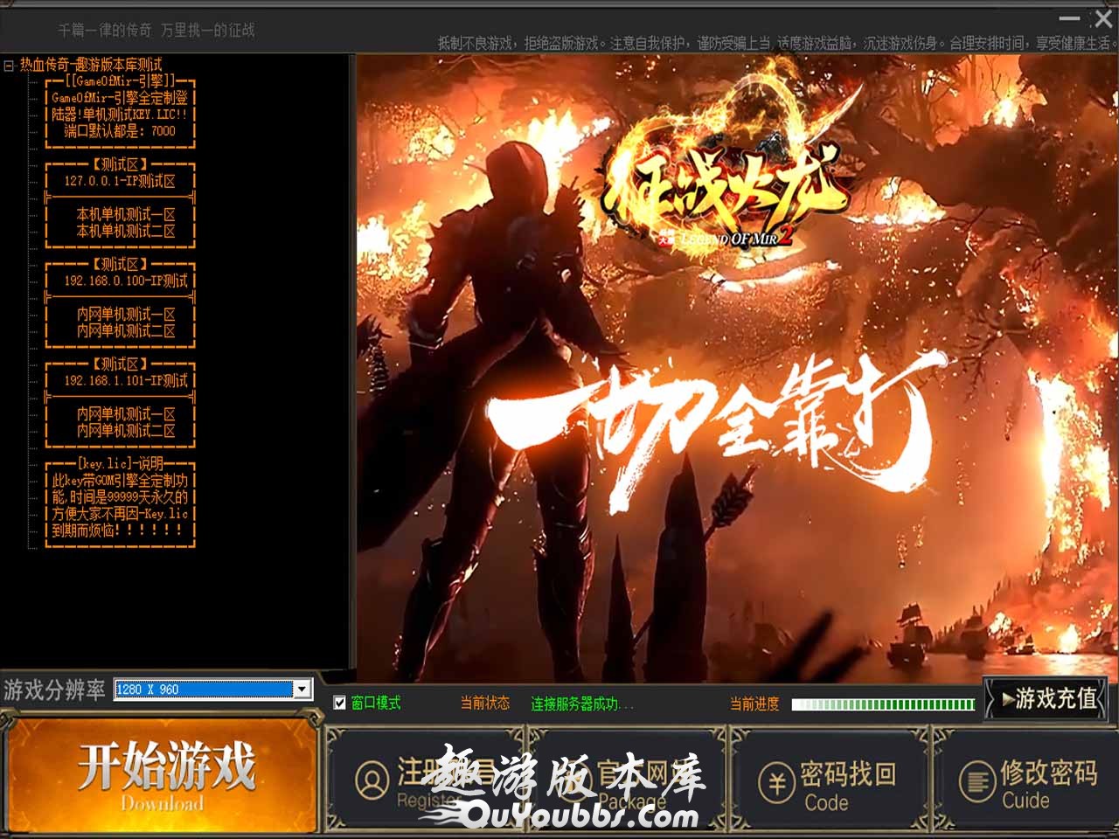
Task: Click the 当前进度 green progress bar
Action: tap(883, 704)
